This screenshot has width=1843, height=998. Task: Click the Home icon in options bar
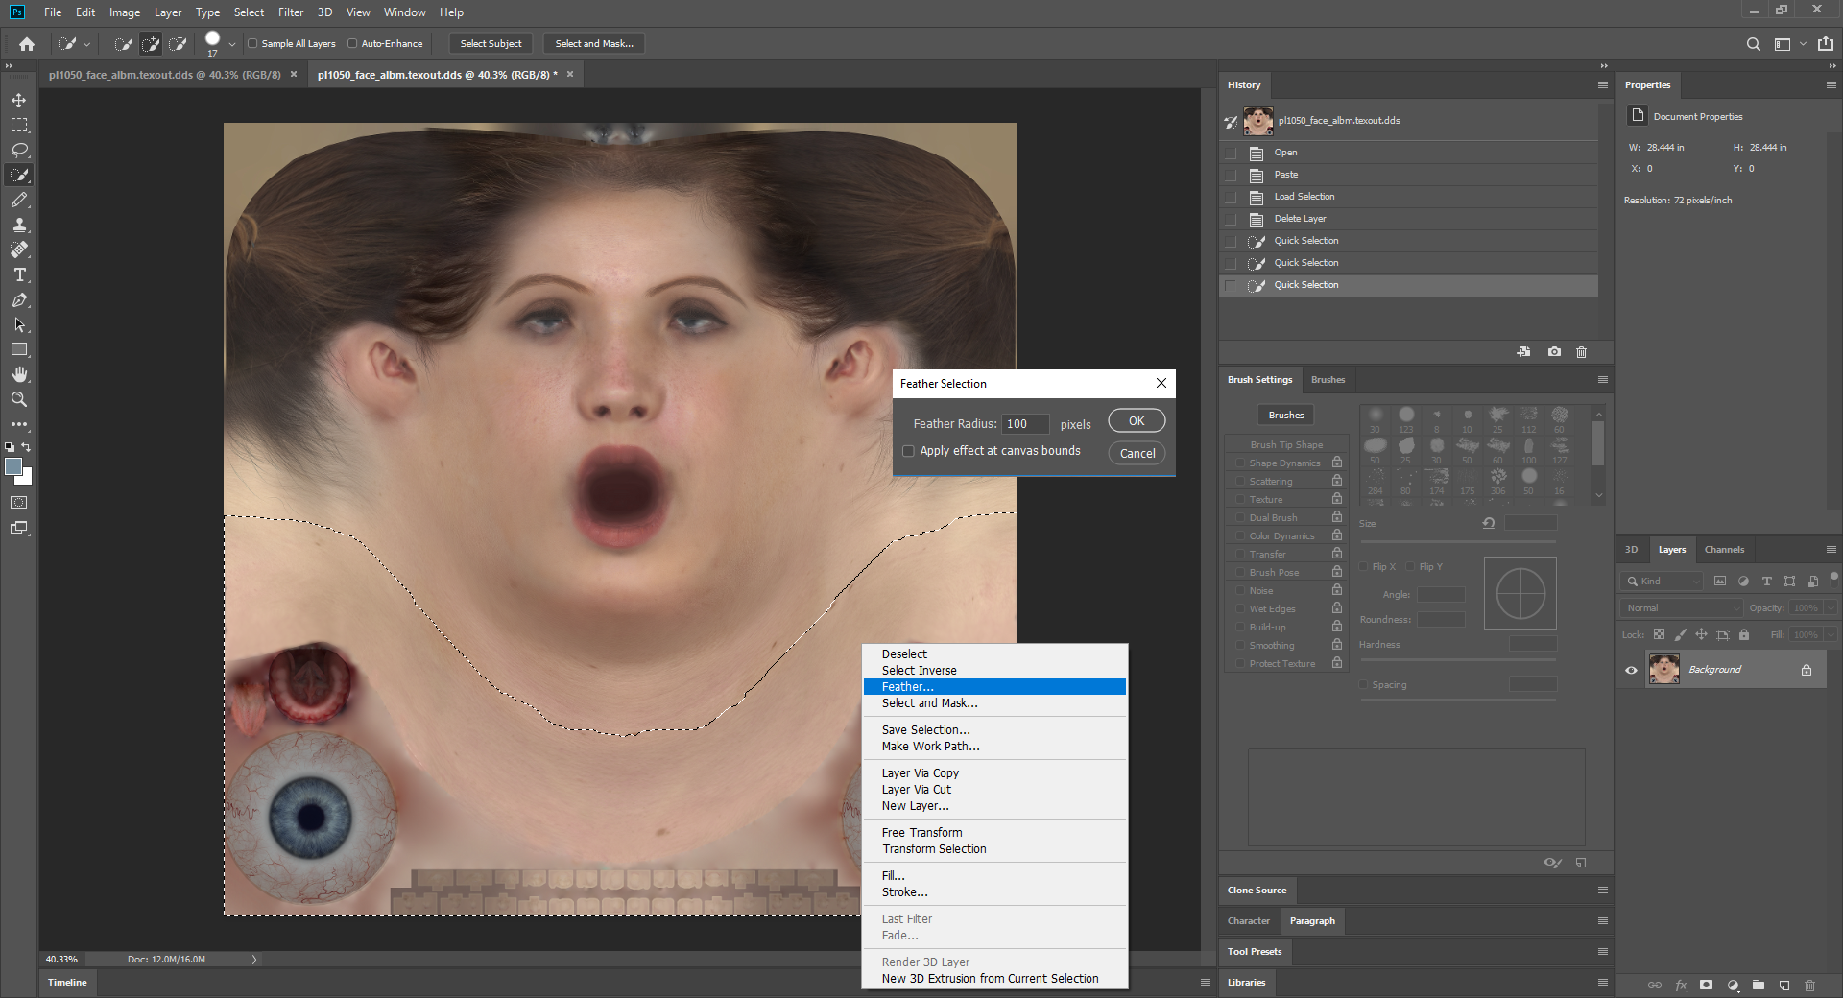pos(27,43)
